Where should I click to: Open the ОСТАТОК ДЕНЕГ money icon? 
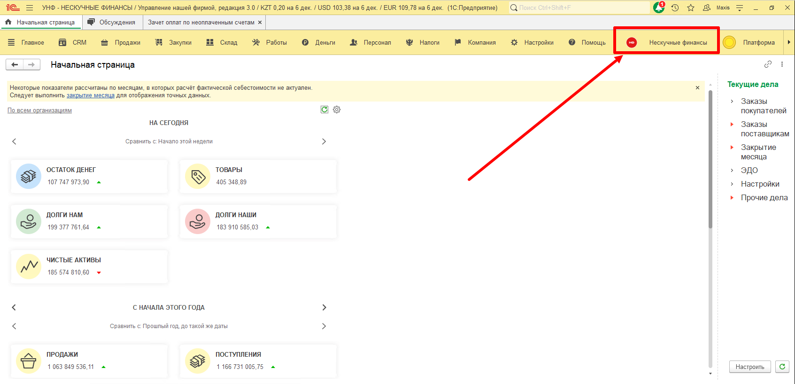coord(29,176)
